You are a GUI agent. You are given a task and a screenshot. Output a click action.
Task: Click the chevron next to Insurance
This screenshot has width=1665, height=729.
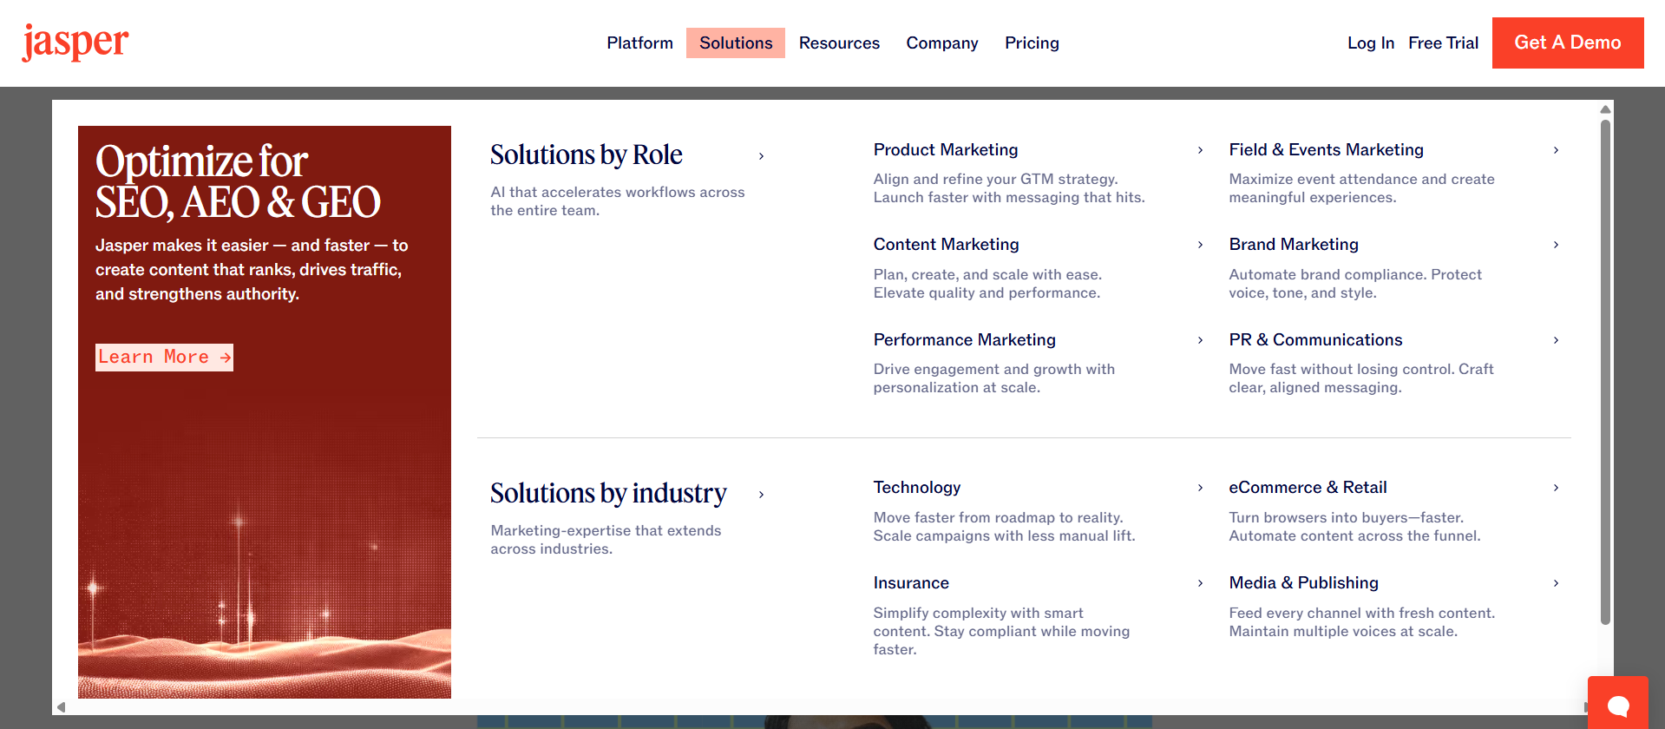(1200, 583)
